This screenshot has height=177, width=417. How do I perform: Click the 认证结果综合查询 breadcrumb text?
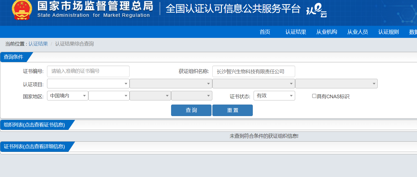75,44
